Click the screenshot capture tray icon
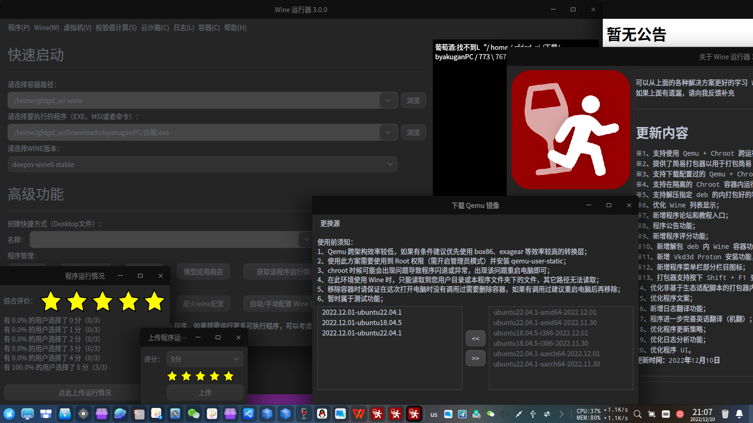The image size is (753, 423). click(652, 414)
